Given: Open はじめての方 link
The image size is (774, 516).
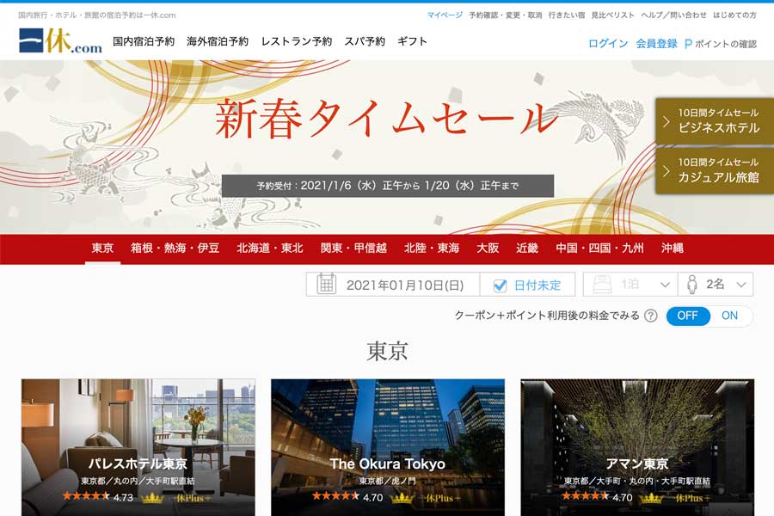Looking at the screenshot, I should (734, 15).
